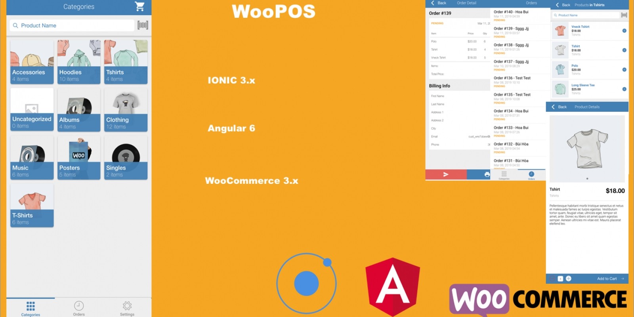The height and width of the screenshot is (317, 634).
Task: Click the print icon on Order Detail
Action: click(x=487, y=174)
